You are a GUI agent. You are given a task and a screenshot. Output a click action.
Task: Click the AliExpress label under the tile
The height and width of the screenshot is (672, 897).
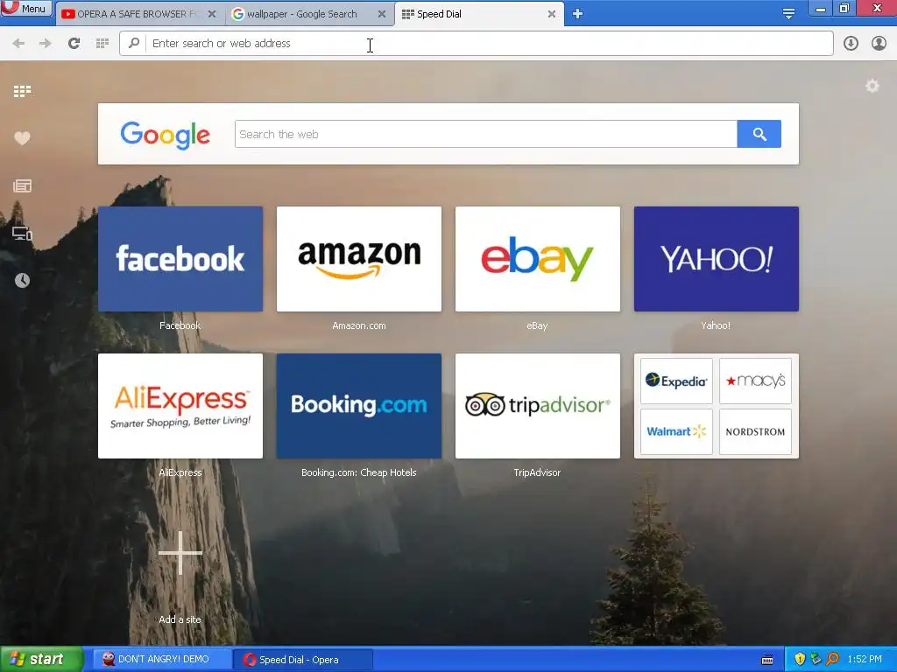coord(180,472)
